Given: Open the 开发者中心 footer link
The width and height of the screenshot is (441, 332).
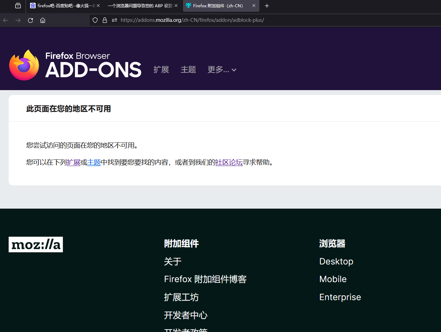Looking at the screenshot, I should click(186, 315).
